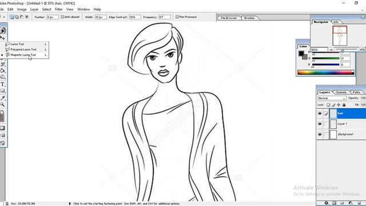Click Subtract from selection mode icon
This screenshot has width=366, height=206.
pyautogui.click(x=22, y=17)
